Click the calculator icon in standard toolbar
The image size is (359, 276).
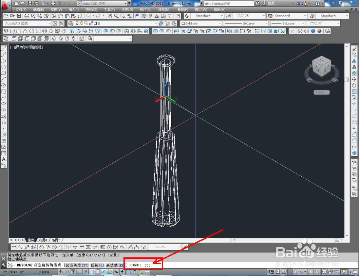170,16
